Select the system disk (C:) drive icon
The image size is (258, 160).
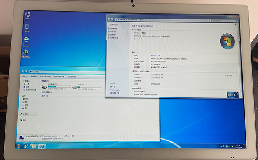click(x=44, y=87)
